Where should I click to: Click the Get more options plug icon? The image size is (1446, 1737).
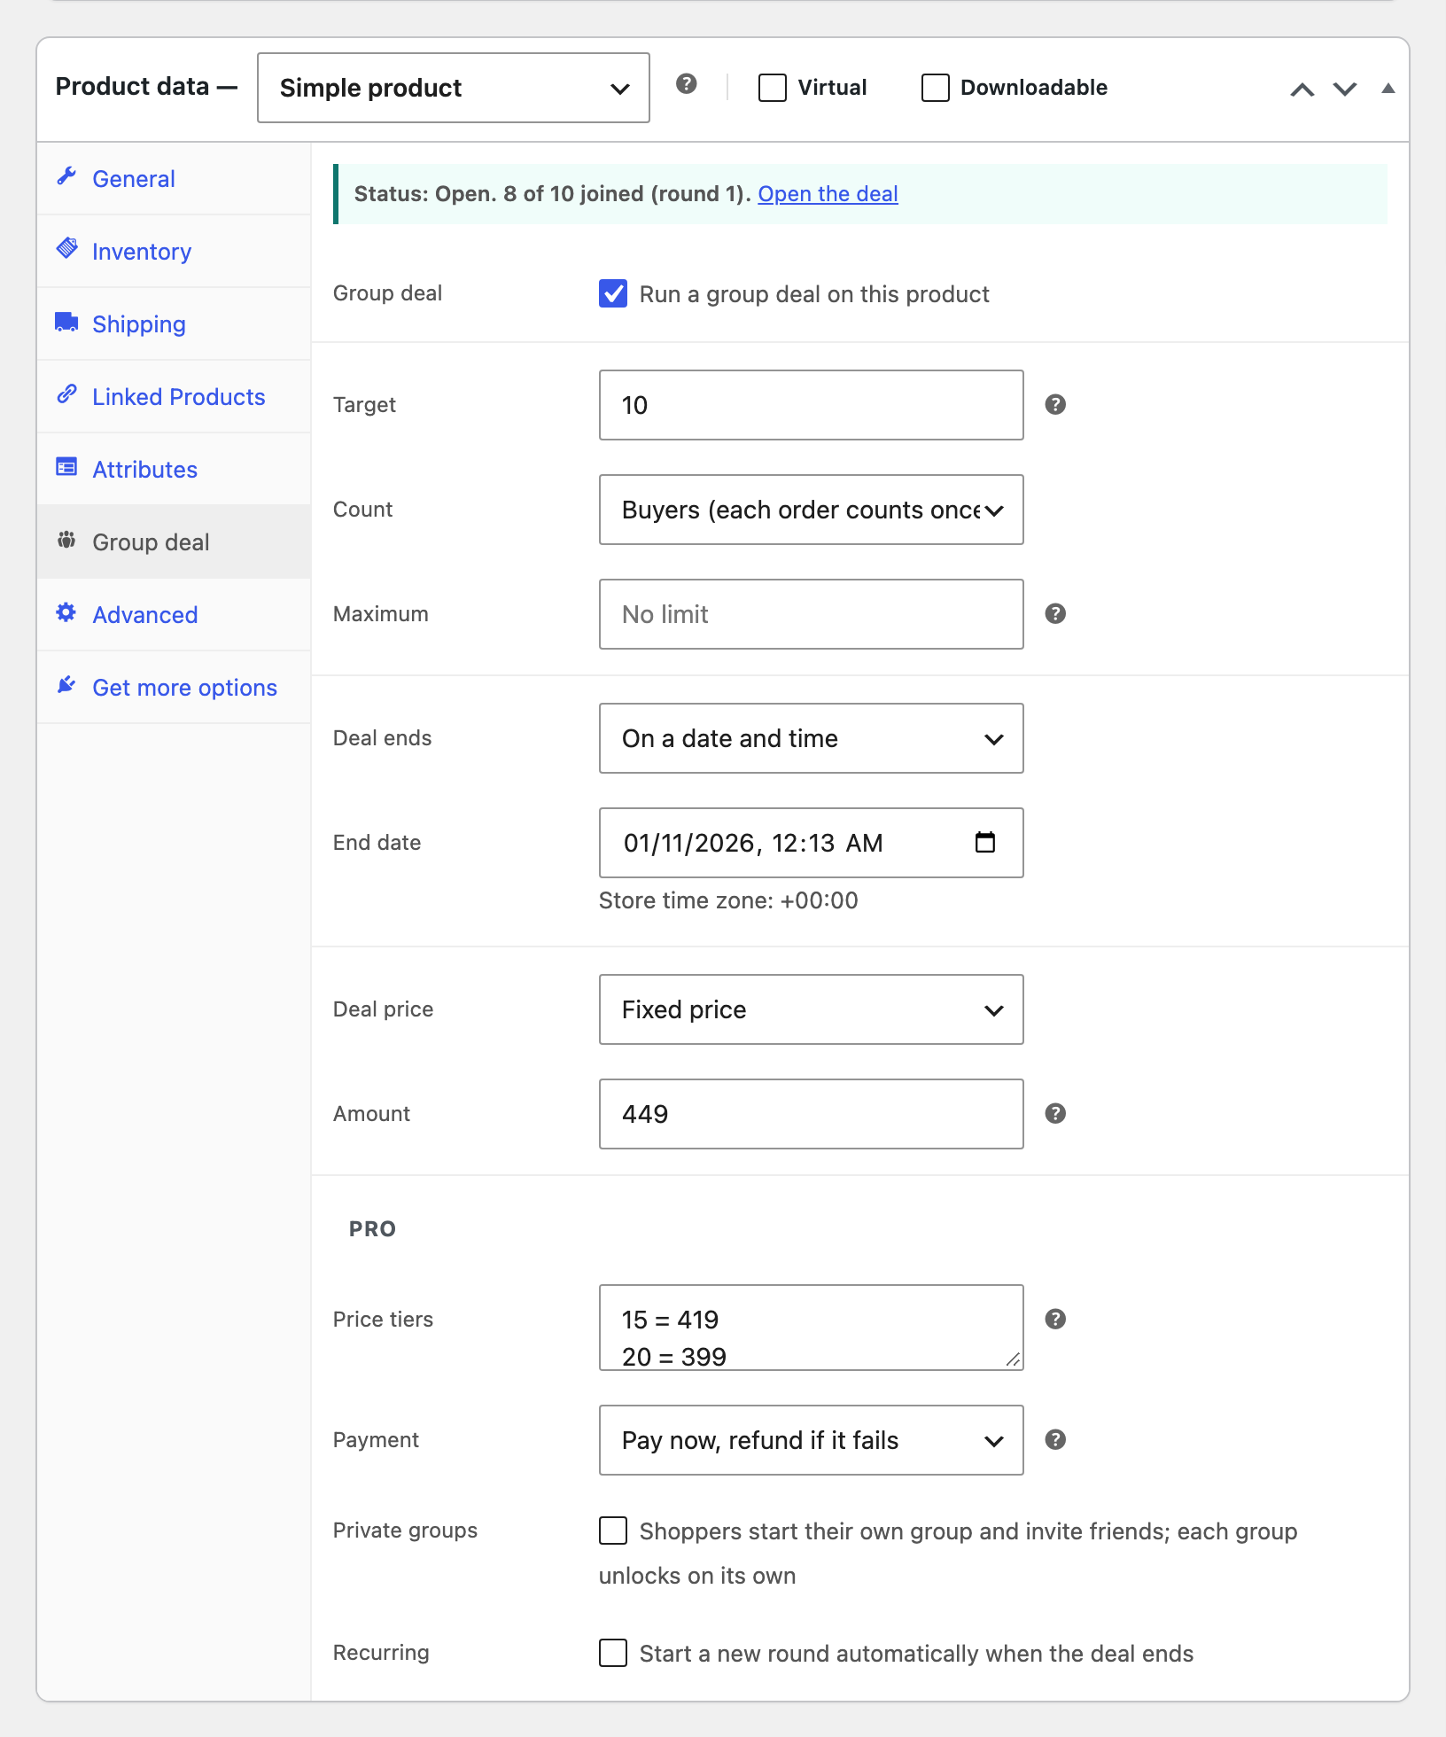point(66,685)
